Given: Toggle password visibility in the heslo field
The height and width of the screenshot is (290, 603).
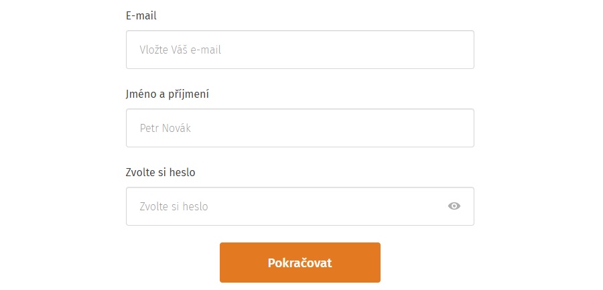Looking at the screenshot, I should [x=454, y=206].
